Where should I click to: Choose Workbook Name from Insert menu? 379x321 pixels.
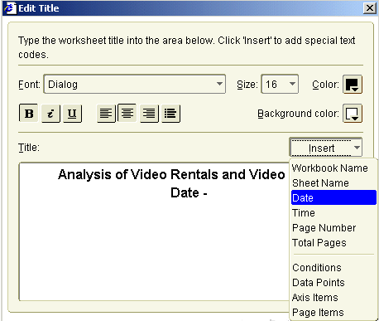(x=333, y=168)
